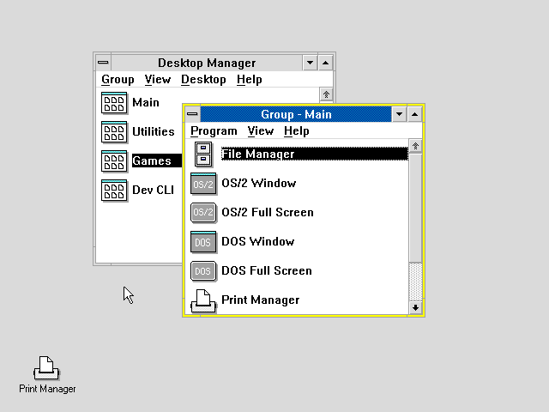Click the Games group icon
Screen dimensions: 549x412
point(114,161)
